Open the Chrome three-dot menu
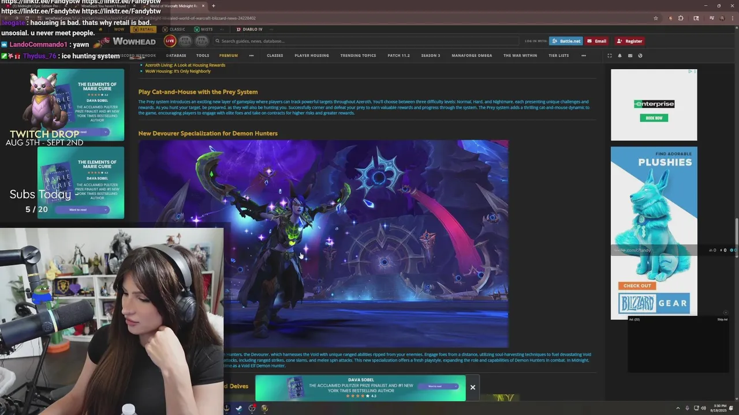This screenshot has height=415, width=739. 732,18
